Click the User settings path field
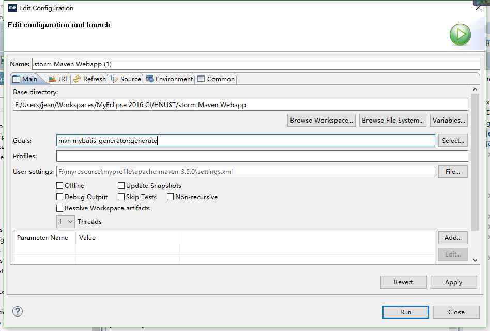Viewport: 490px width, 331px height. (246, 172)
